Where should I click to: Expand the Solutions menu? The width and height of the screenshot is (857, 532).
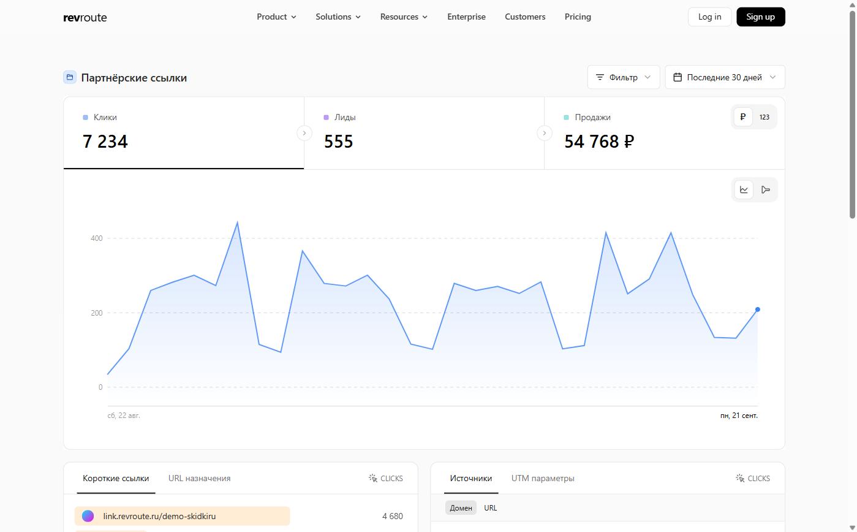click(338, 17)
